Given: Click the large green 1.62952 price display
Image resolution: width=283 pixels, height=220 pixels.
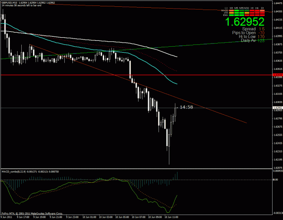Looking at the screenshot, I should click(x=245, y=22).
